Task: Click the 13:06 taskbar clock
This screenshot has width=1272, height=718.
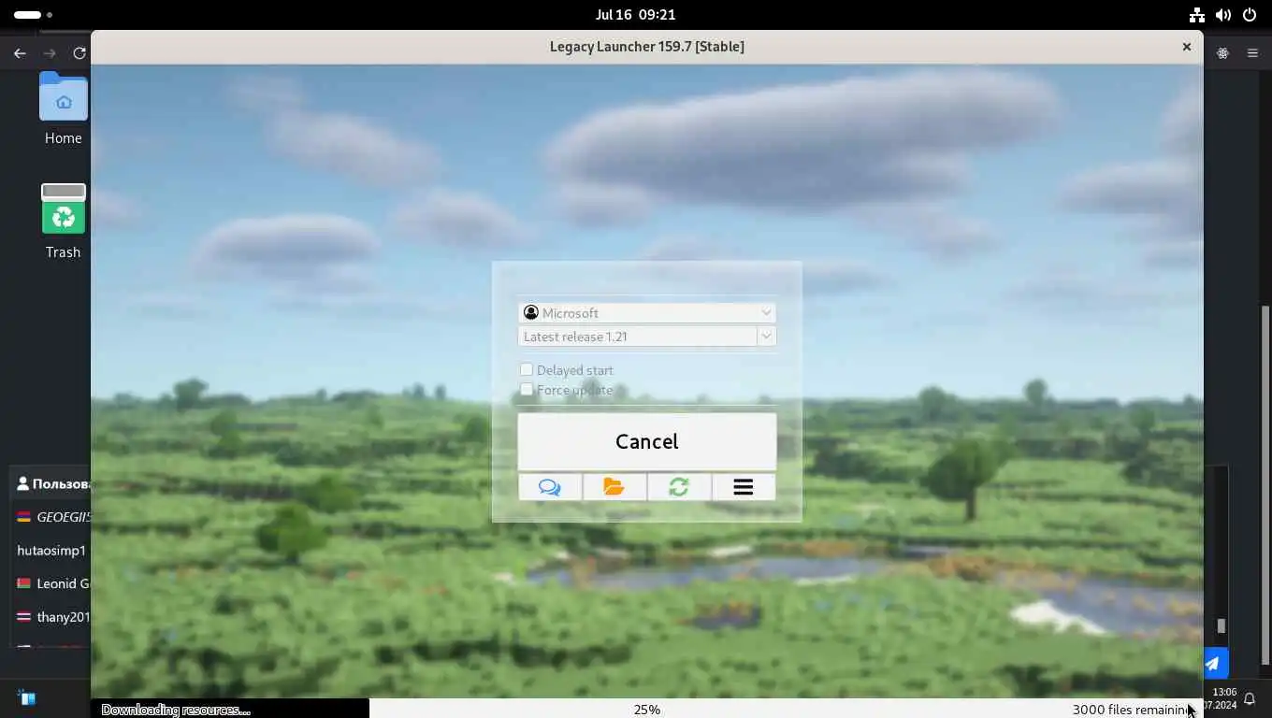Action: click(x=1224, y=693)
